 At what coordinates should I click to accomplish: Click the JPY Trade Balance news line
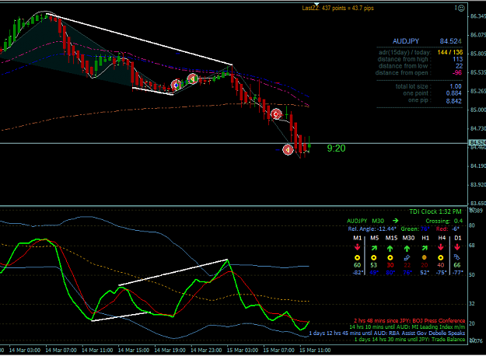click(x=410, y=339)
